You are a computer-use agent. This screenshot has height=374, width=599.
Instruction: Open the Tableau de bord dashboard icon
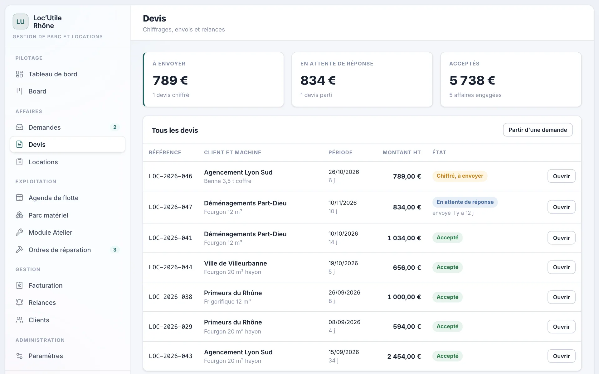[x=19, y=74]
